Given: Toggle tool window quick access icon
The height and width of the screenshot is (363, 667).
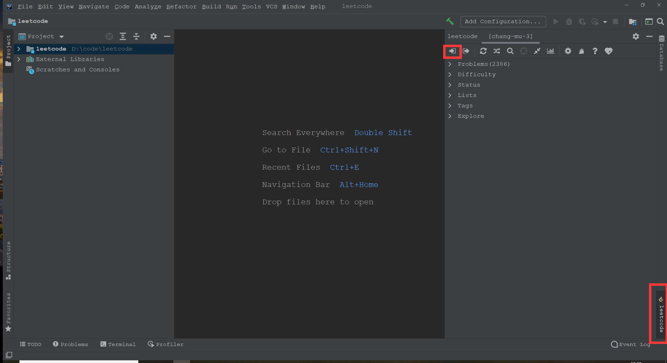Looking at the screenshot, I should pos(9,355).
